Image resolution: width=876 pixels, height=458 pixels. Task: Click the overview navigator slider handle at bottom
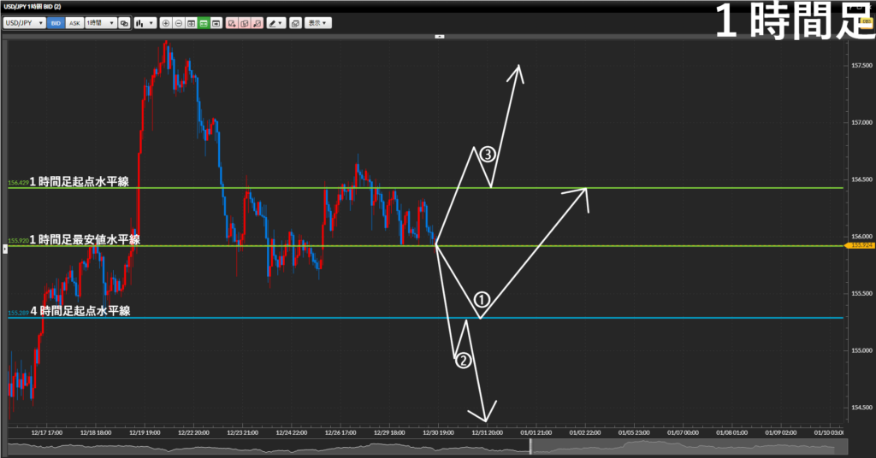[x=530, y=446]
